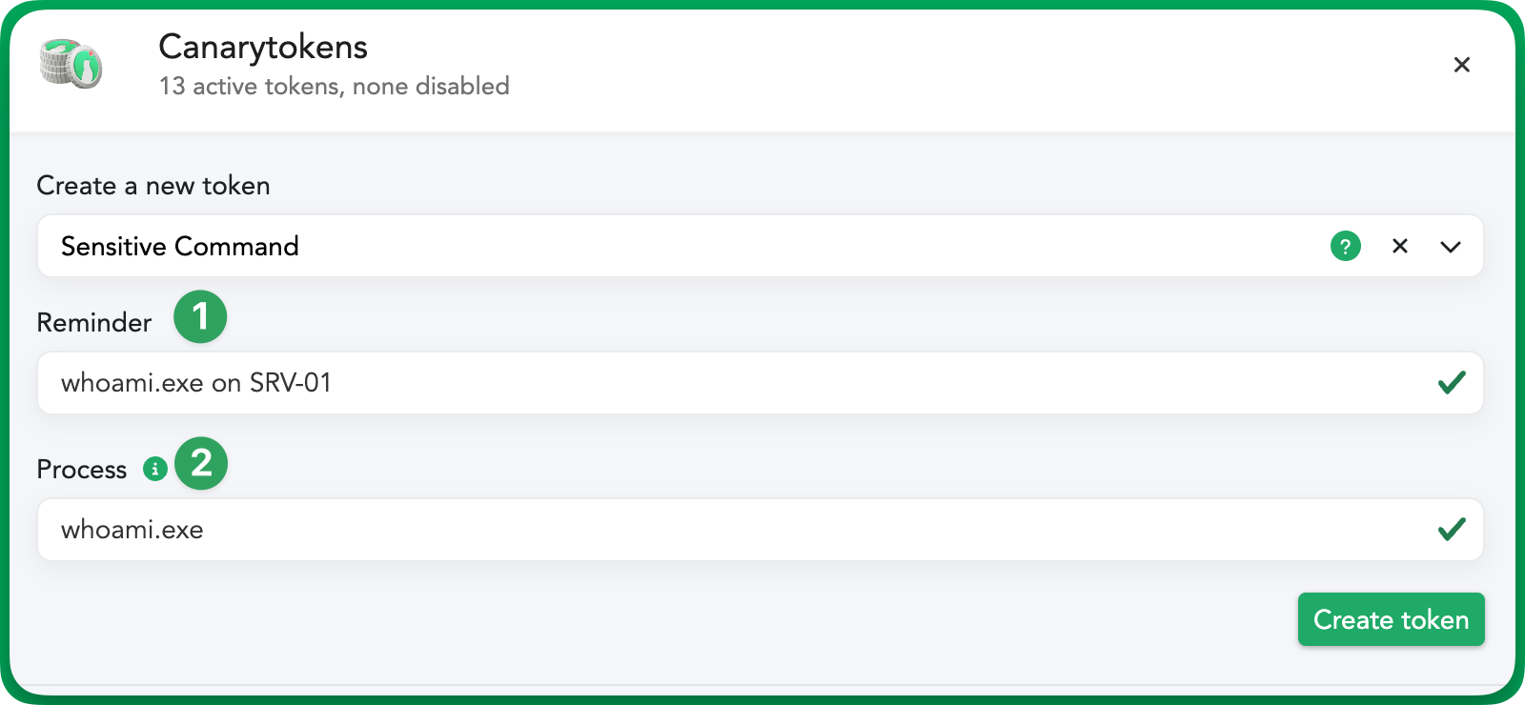Click the Reminder label
The image size is (1525, 705).
(94, 323)
